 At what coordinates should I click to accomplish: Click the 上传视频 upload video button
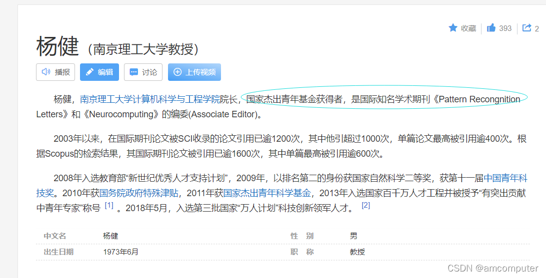click(x=194, y=72)
